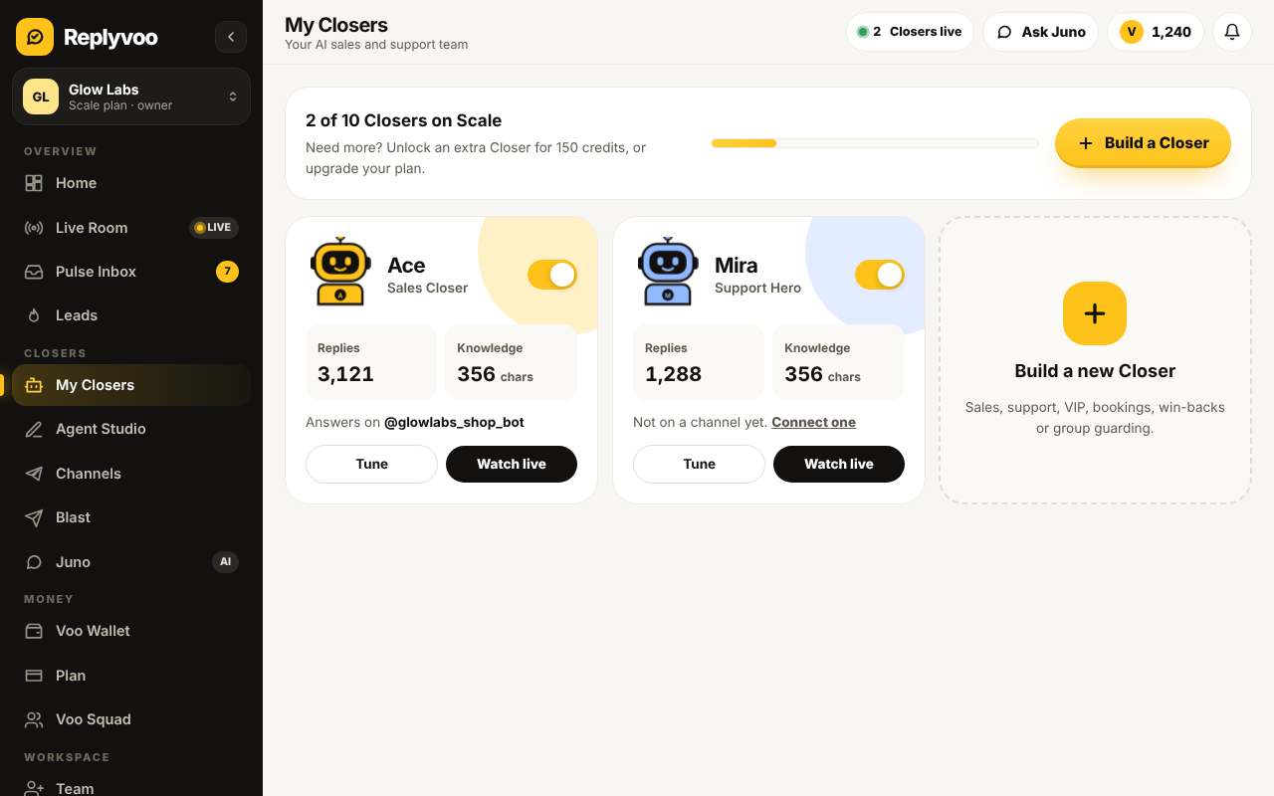Open the Home dashboard icon
The image size is (1274, 796).
[x=34, y=183]
